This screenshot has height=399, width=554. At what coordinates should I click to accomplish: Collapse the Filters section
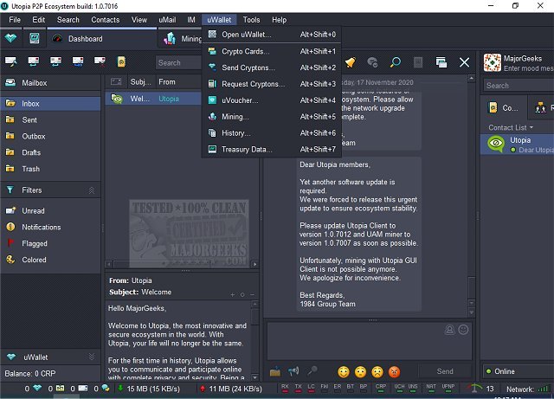point(92,190)
